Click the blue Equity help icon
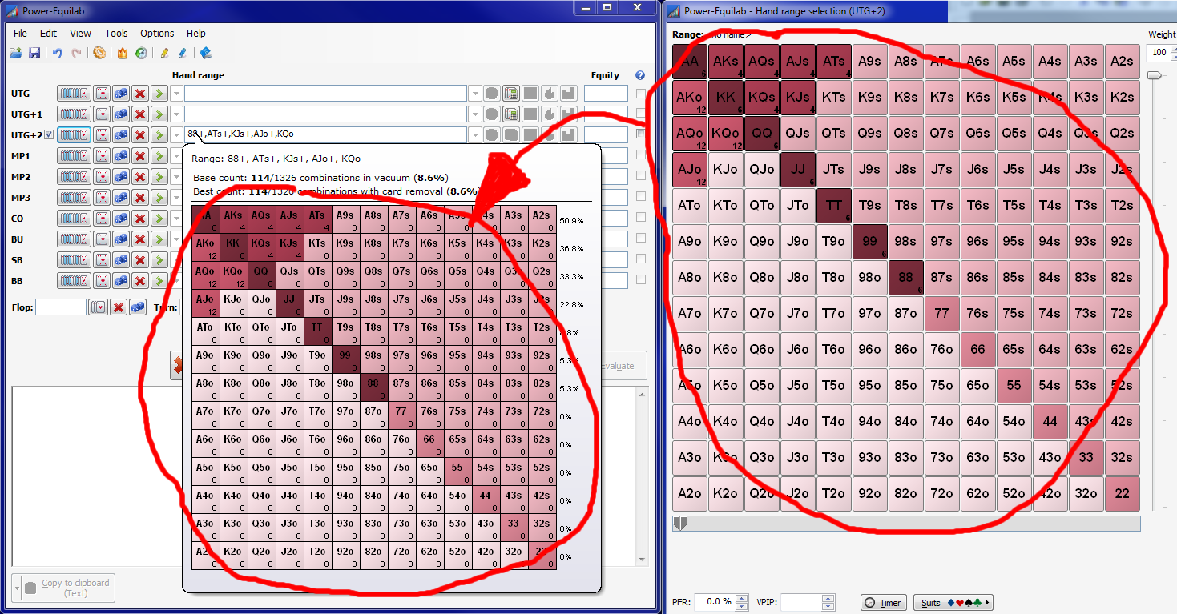 point(640,75)
